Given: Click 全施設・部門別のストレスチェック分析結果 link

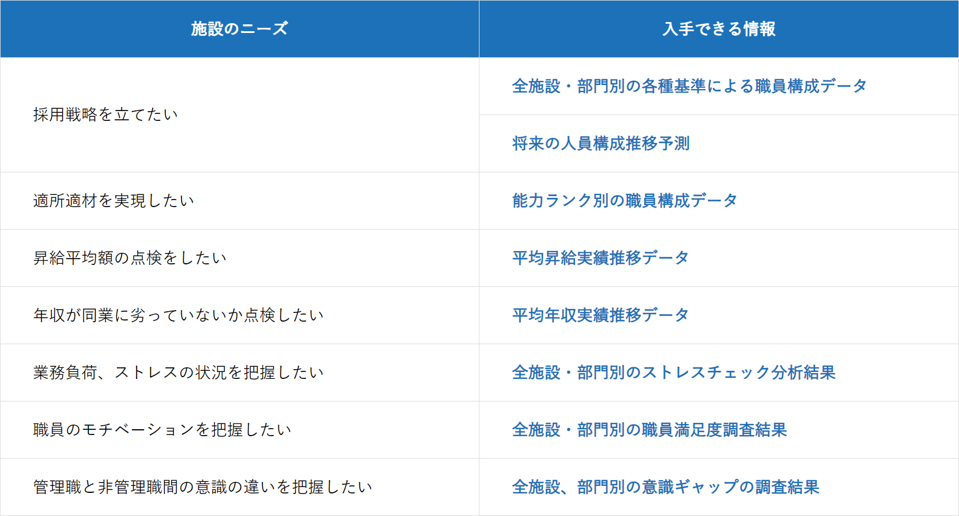Looking at the screenshot, I should [673, 373].
